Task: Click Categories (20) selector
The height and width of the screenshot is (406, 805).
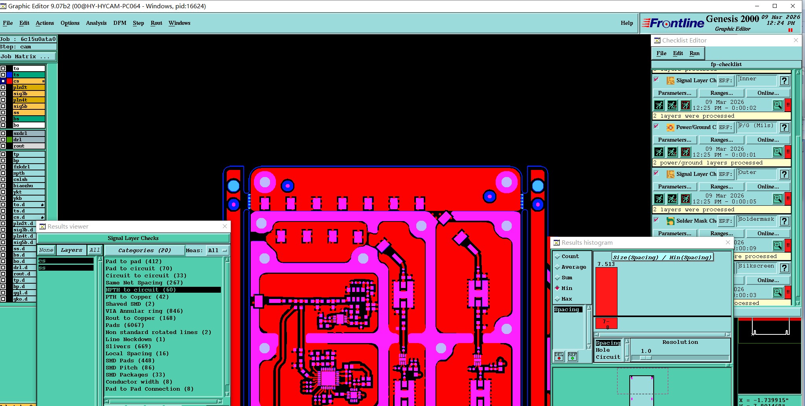Action: [145, 250]
